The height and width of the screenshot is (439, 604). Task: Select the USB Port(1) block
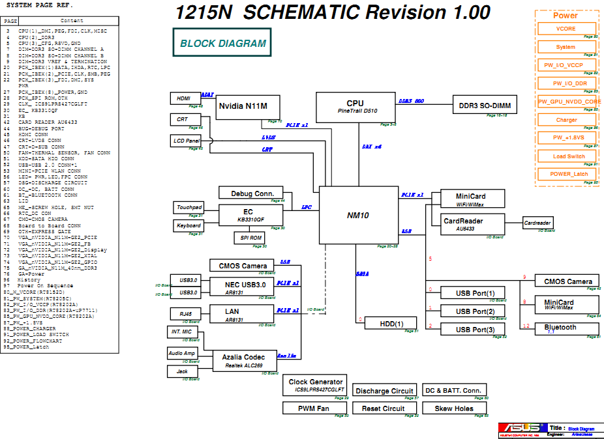(x=473, y=293)
